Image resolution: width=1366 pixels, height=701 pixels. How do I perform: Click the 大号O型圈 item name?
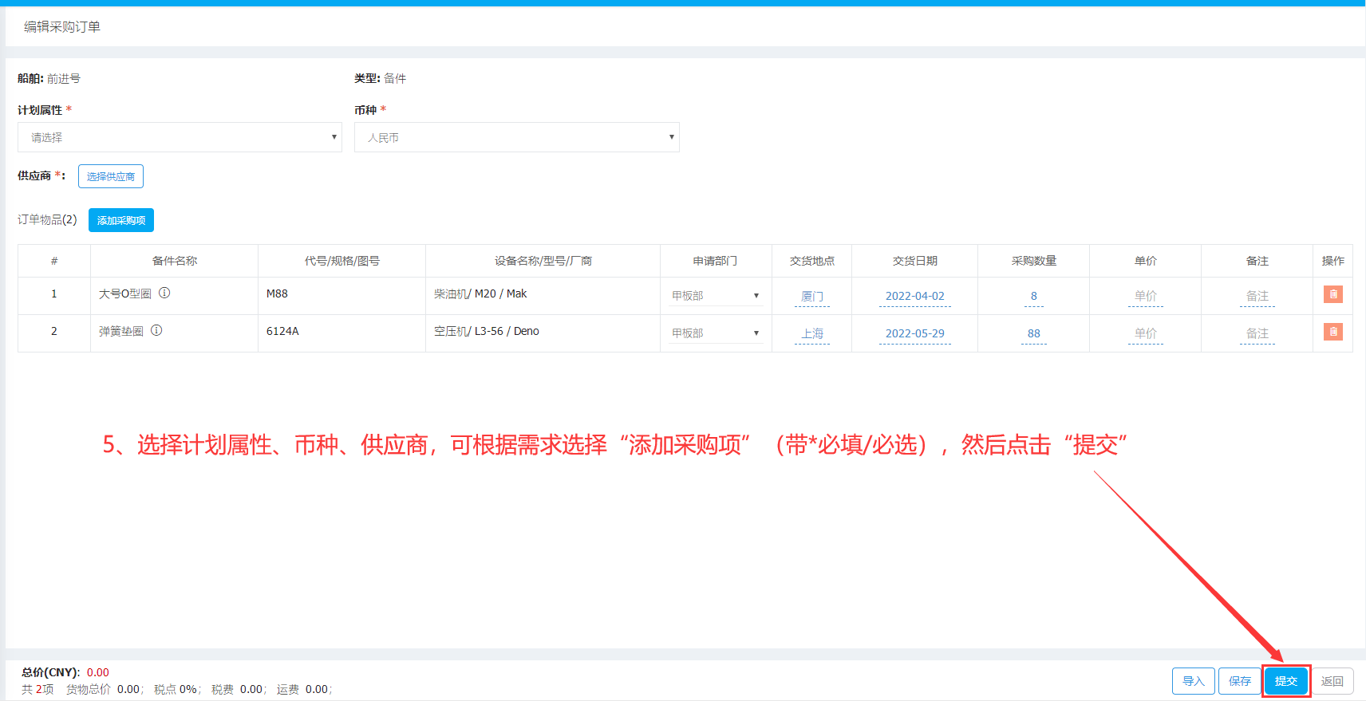click(125, 293)
